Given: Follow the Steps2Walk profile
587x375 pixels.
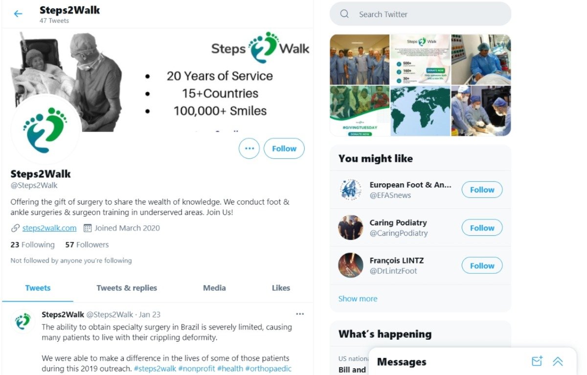Looking at the screenshot, I should (284, 149).
